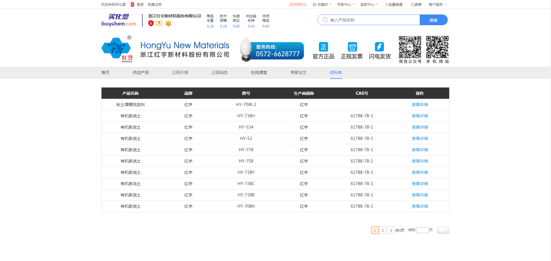
Task: Open the 专家论文 tab
Action: click(298, 73)
